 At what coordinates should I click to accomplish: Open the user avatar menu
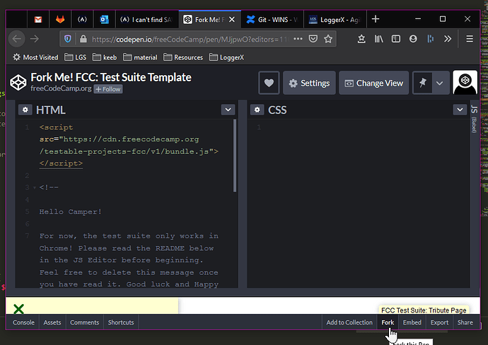tap(465, 83)
